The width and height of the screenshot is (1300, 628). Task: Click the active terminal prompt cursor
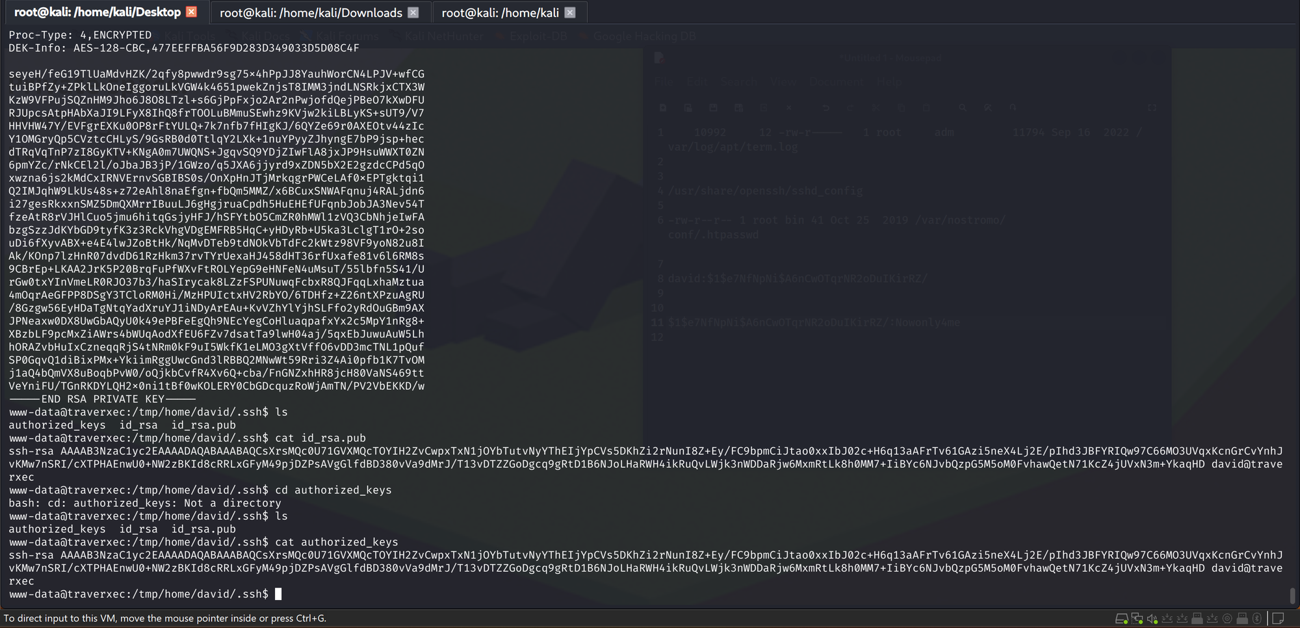coord(278,594)
